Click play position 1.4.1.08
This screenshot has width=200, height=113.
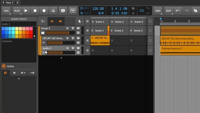119,8
